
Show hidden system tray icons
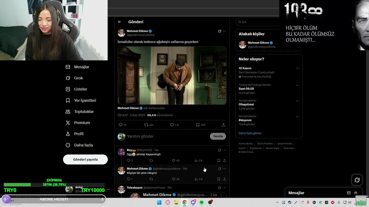pos(277,202)
